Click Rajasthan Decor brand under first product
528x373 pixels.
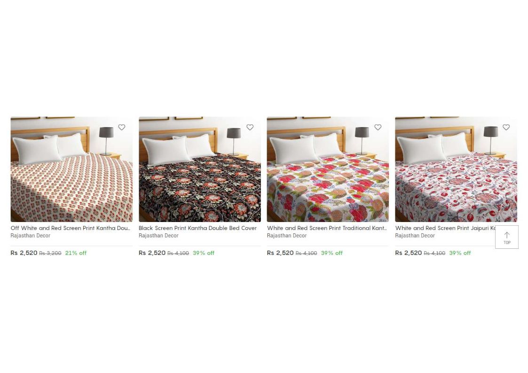point(30,236)
